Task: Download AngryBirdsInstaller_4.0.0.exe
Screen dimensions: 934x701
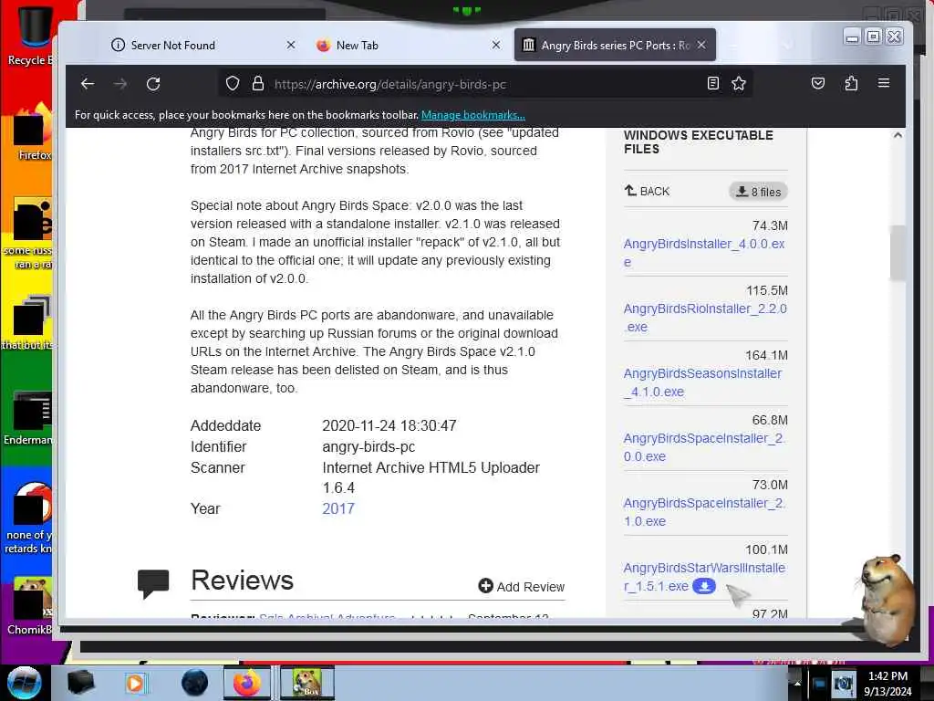Action: tap(704, 253)
